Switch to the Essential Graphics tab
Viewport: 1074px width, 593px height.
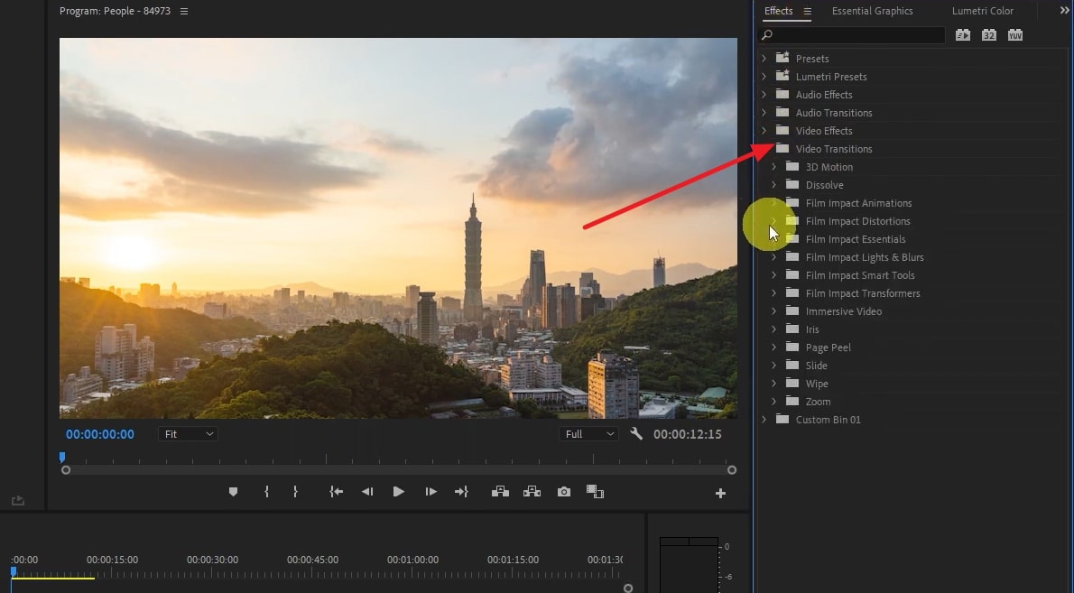[872, 11]
